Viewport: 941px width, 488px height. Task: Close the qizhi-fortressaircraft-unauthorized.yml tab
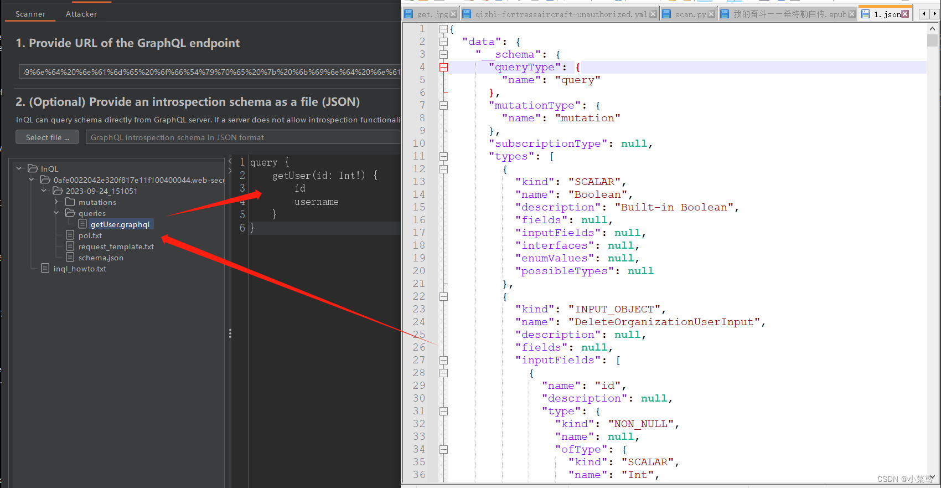[653, 14]
